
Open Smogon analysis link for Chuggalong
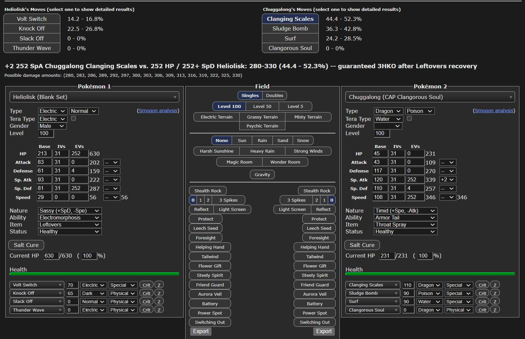[x=494, y=111]
